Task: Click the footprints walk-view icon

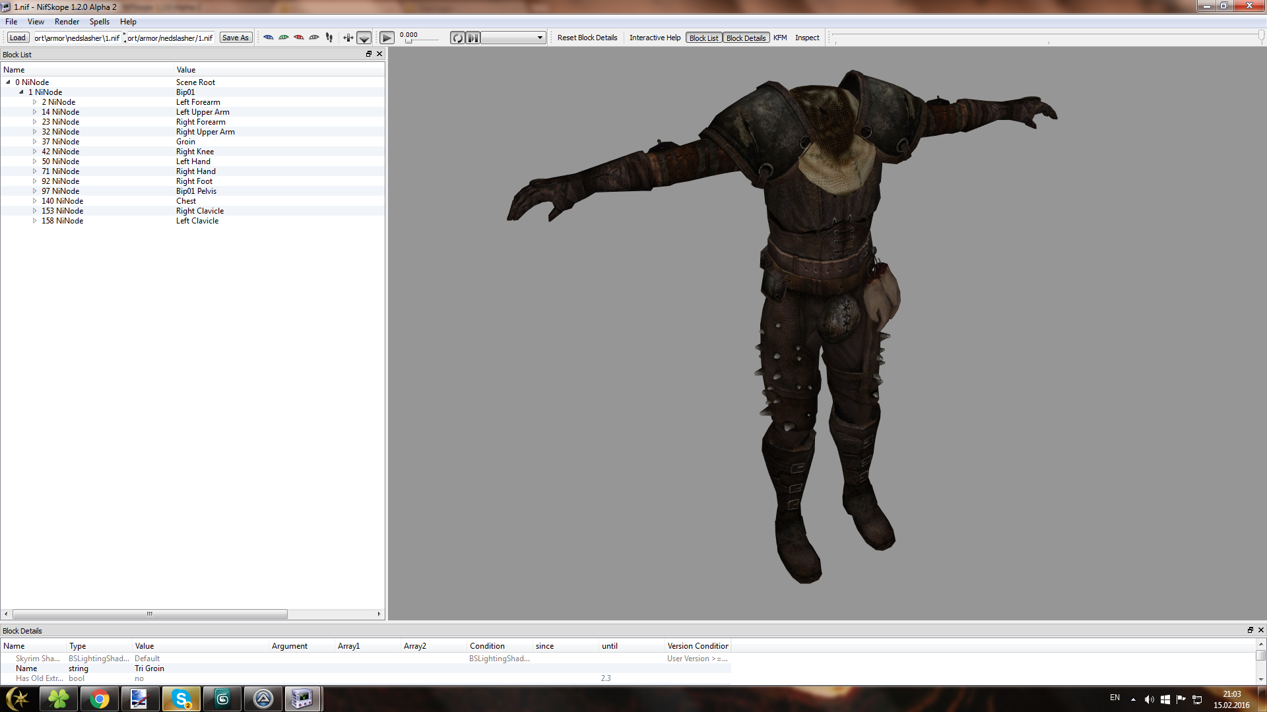Action: (x=329, y=38)
